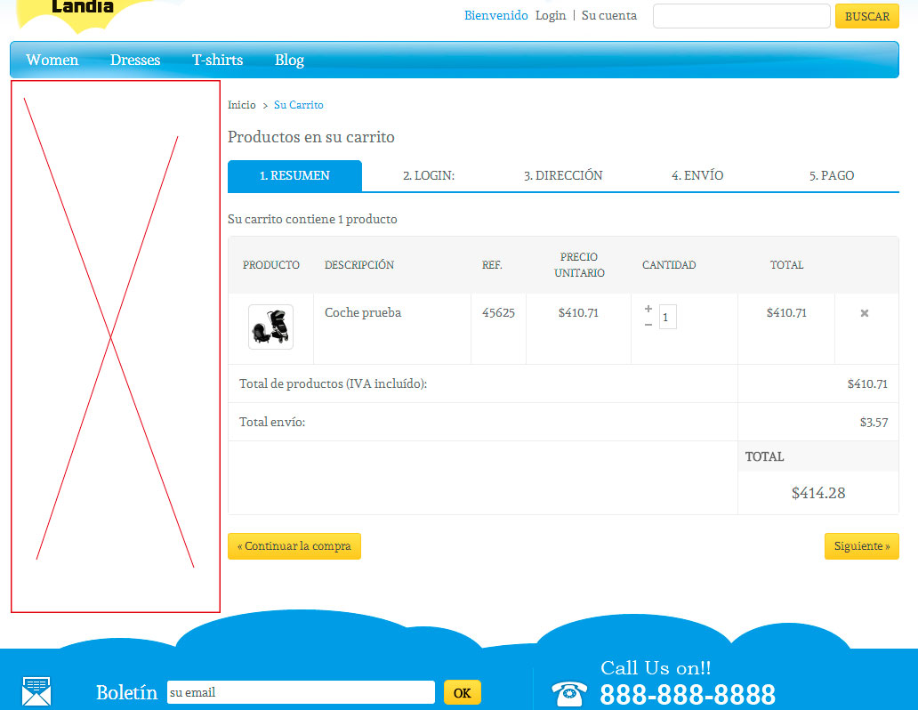
Task: Select the 5. PAGO step tab
Action: pos(832,176)
